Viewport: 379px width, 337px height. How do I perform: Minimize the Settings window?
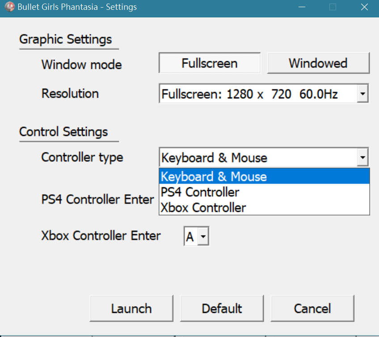303,8
